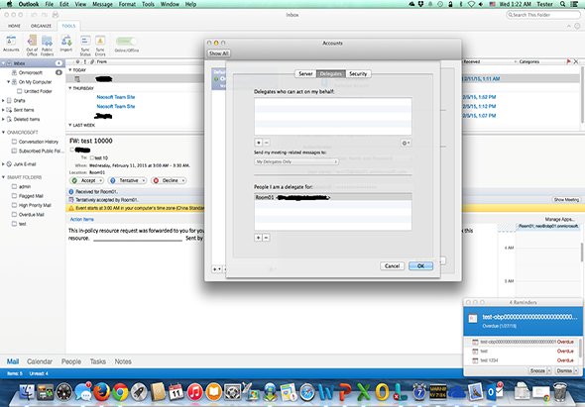The height and width of the screenshot is (407, 585).
Task: Collapse the Inbox folder
Action: pos(3,63)
